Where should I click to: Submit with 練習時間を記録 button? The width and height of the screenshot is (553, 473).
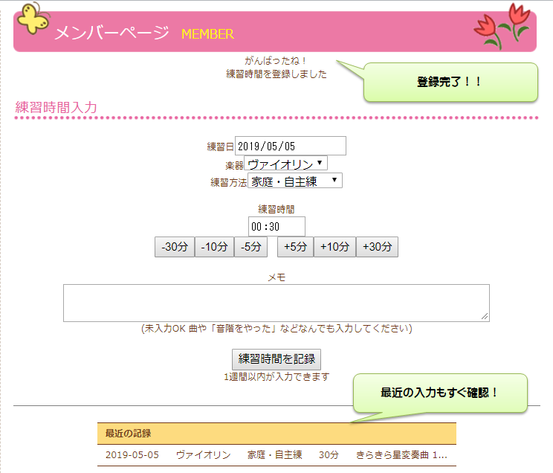point(276,358)
